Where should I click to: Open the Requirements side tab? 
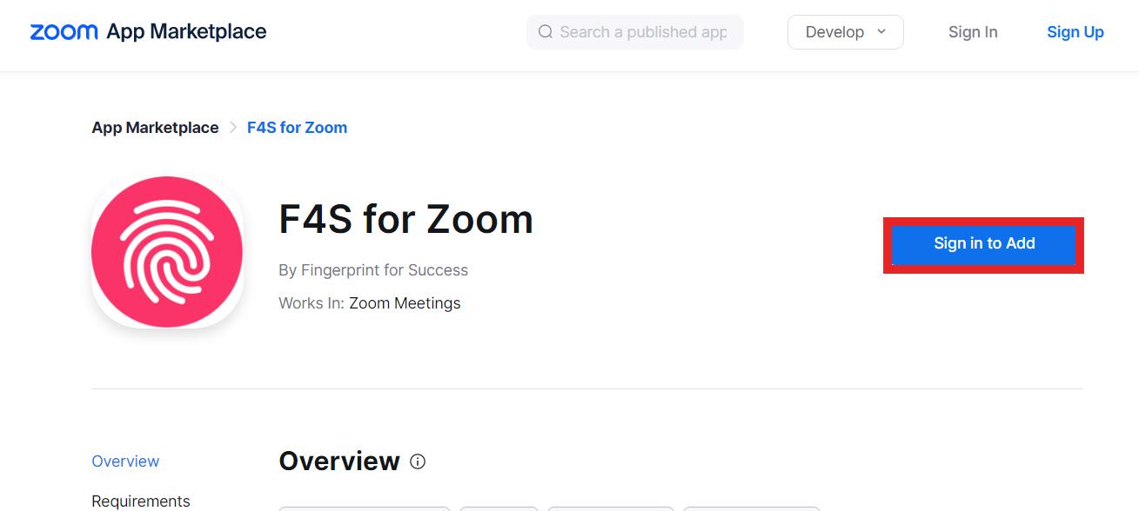pos(141,501)
